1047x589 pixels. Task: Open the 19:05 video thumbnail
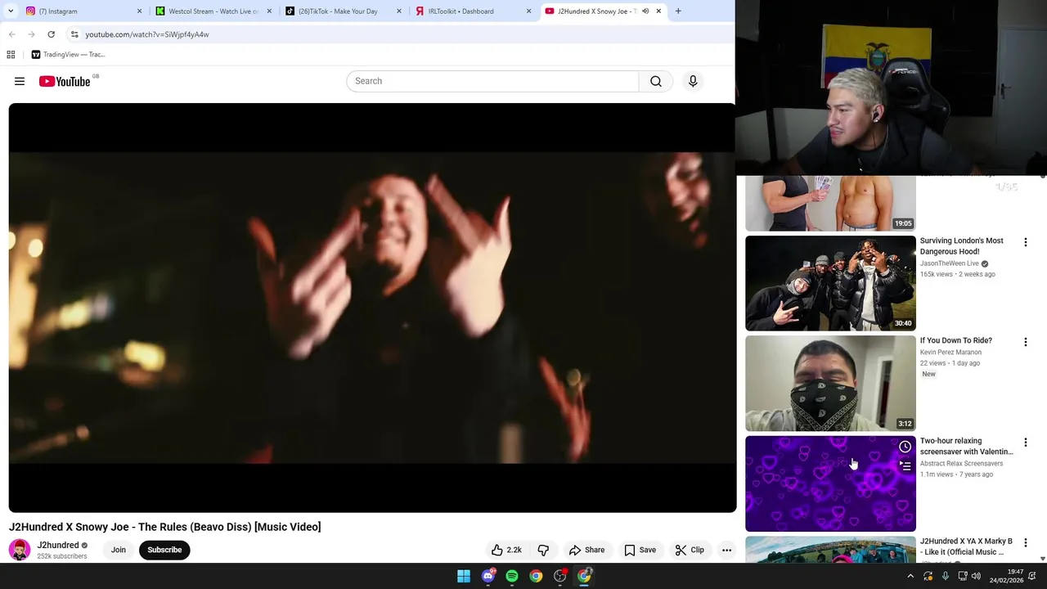(x=830, y=203)
